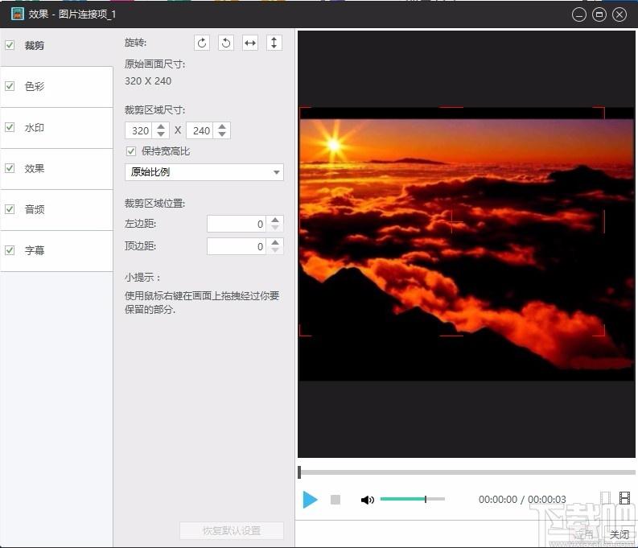Decrease crop width with down arrow
The image size is (638, 548).
pyautogui.click(x=161, y=134)
